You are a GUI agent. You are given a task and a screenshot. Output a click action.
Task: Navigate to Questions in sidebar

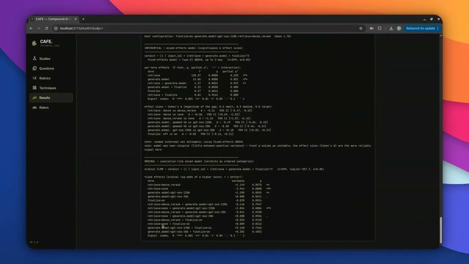tap(51, 68)
